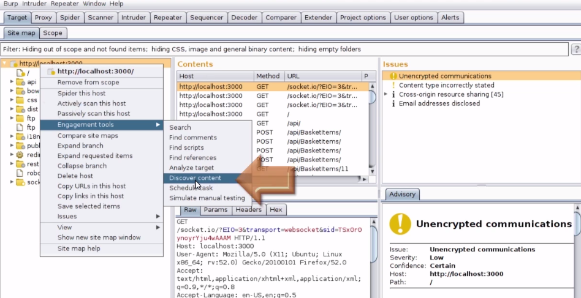Switch to the Extender tab
The width and height of the screenshot is (581, 298).
(318, 17)
